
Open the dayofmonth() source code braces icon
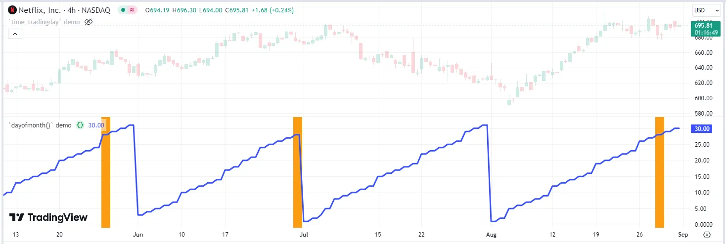click(x=80, y=125)
